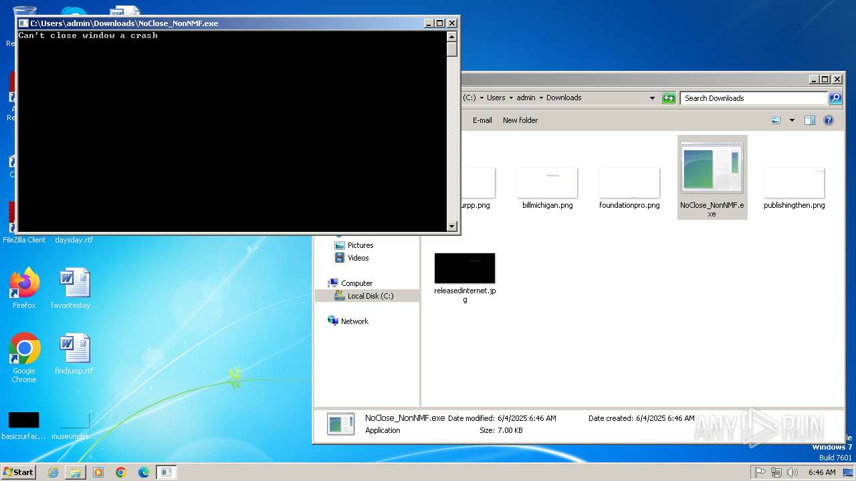Maximize the Downloads Explorer window
This screenshot has height=481, width=856.
825,79
